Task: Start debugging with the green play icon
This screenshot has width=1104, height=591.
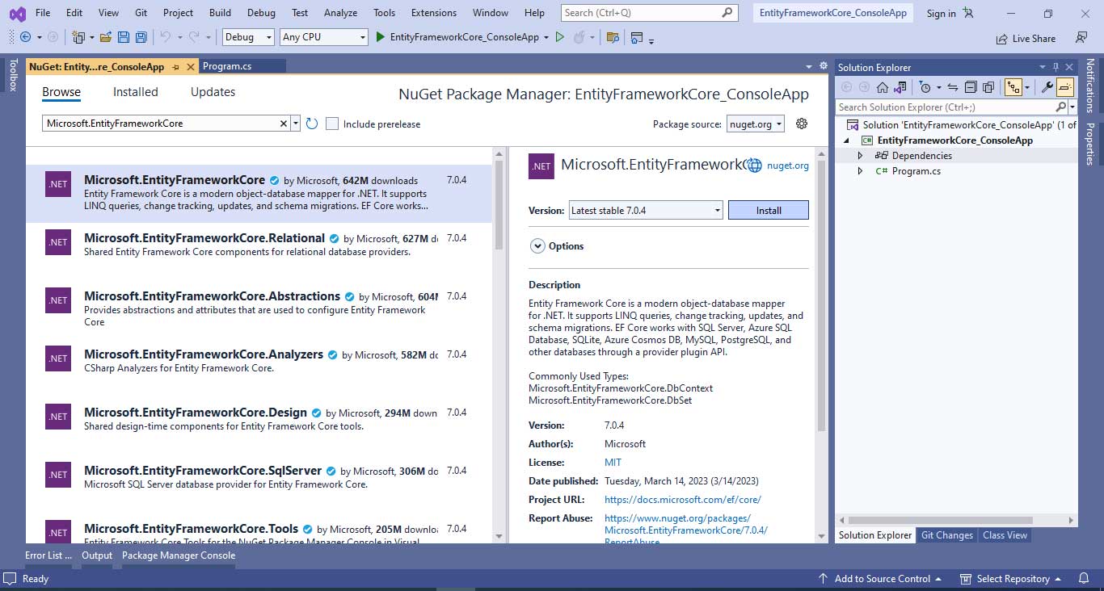Action: 379,37
